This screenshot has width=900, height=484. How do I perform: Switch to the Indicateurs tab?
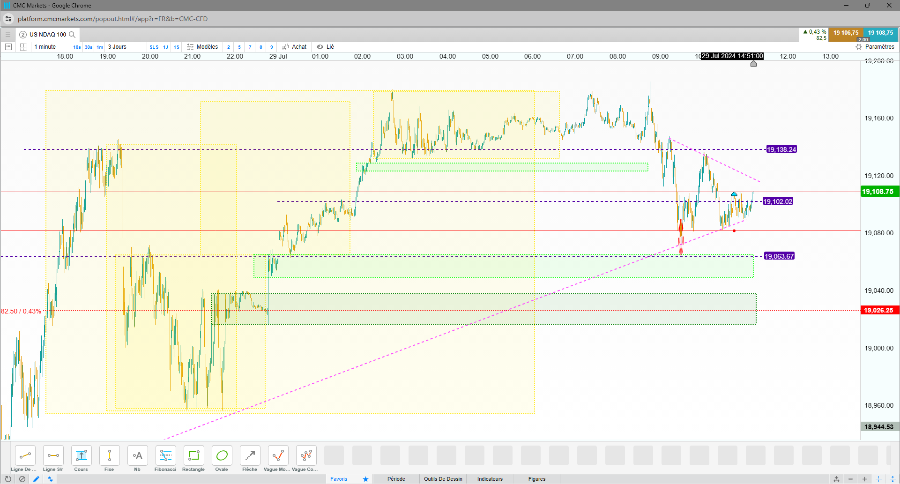[490, 479]
